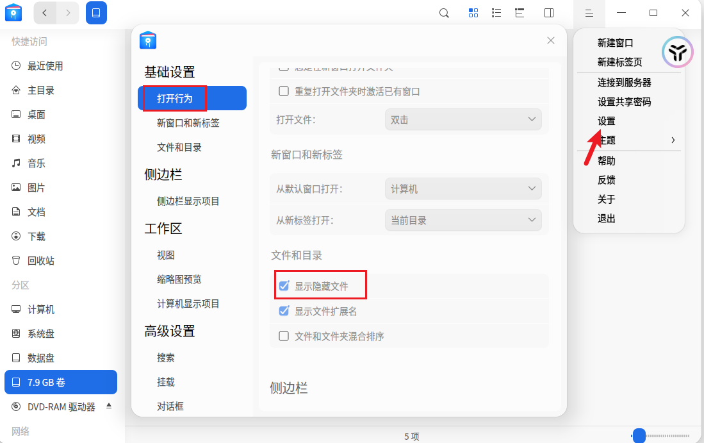Screen dimensions: 704x443
Task: Enable 文件和文件夹混合排序 checkbox
Action: (x=284, y=336)
